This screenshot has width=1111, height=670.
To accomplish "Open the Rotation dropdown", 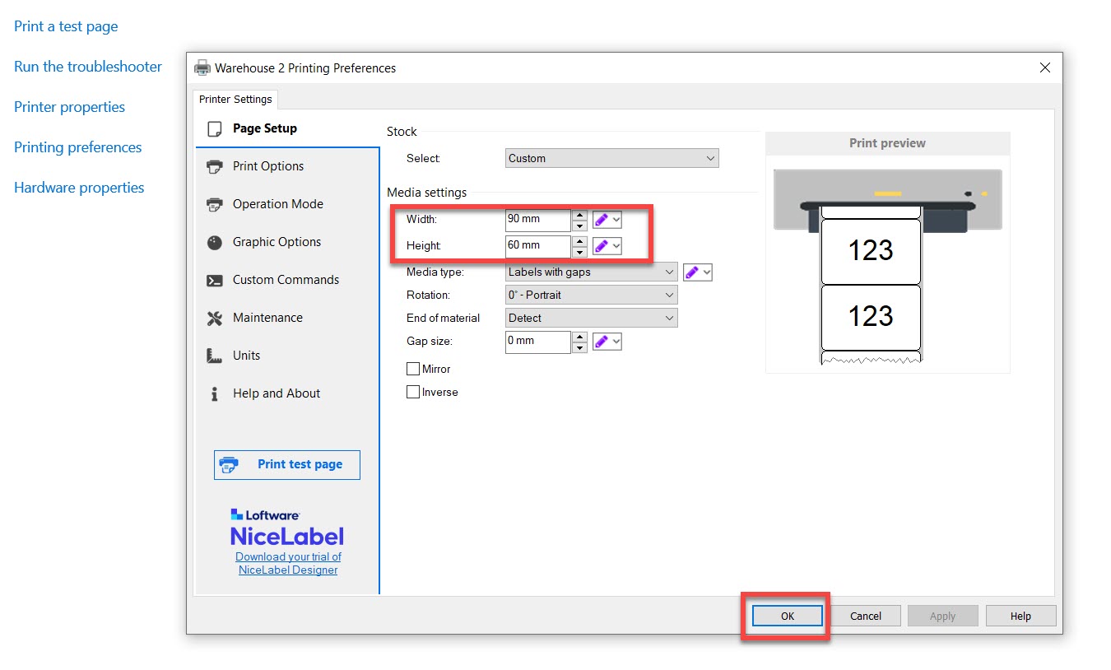I will pos(591,295).
